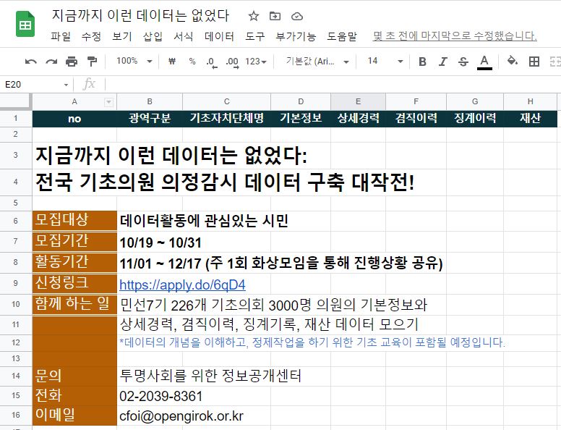Open the 보기 menu
This screenshot has height=430, width=561.
[122, 36]
